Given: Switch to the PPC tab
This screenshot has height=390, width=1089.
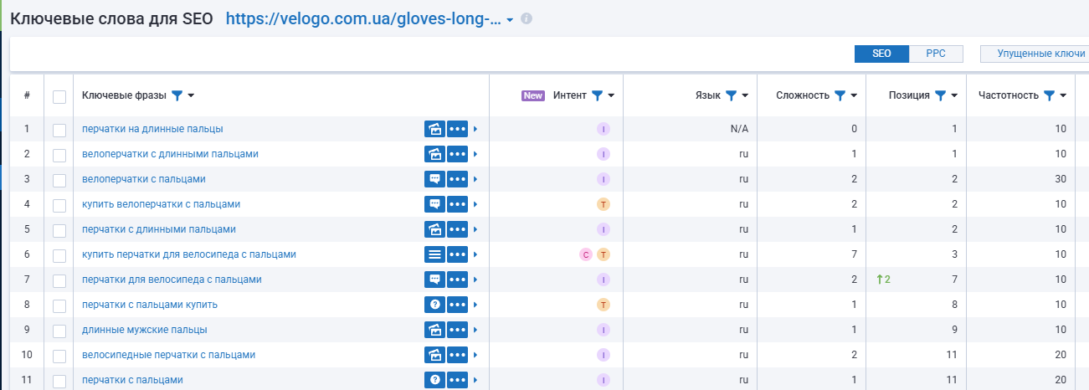Looking at the screenshot, I should click(x=936, y=54).
